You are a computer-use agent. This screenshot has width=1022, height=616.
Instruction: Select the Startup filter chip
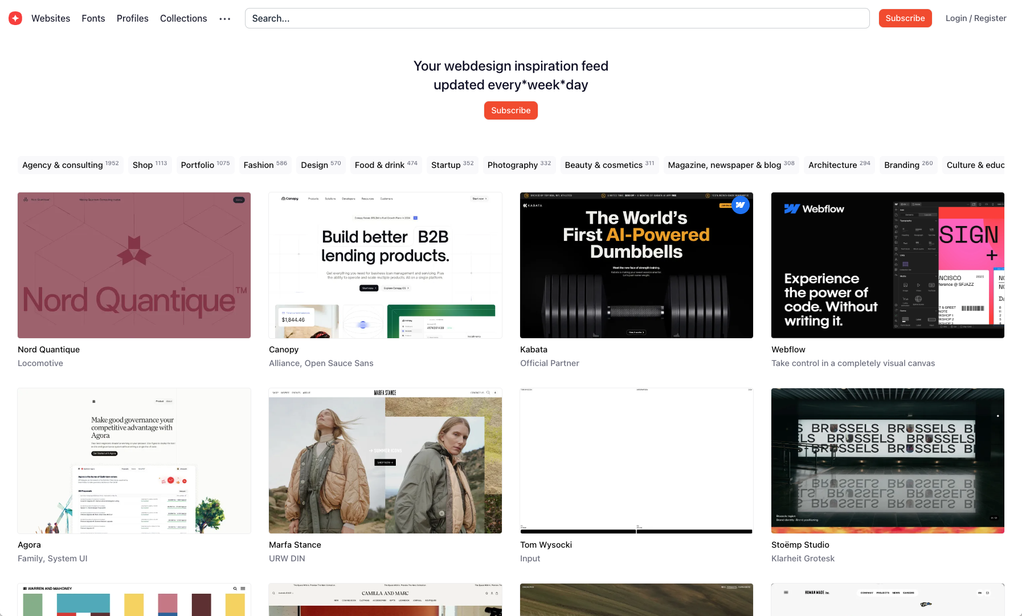(x=452, y=165)
